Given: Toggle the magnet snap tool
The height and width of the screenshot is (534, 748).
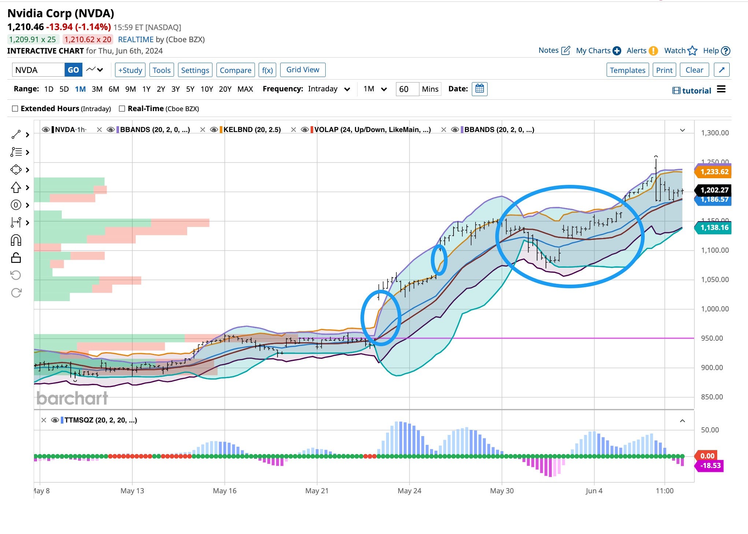Looking at the screenshot, I should (x=16, y=240).
